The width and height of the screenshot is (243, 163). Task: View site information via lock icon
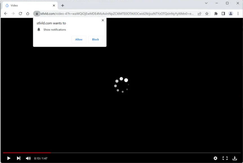[x=37, y=14]
